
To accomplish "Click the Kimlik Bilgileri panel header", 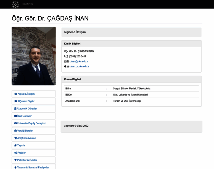I will (131, 44).
